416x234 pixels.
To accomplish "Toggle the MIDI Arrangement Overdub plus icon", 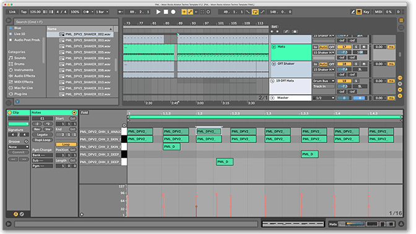I will [x=184, y=12].
